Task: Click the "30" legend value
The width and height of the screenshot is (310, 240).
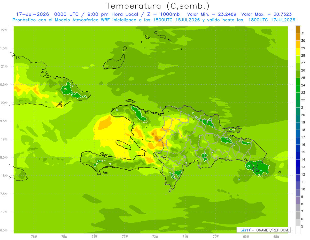Action: pos(303,41)
